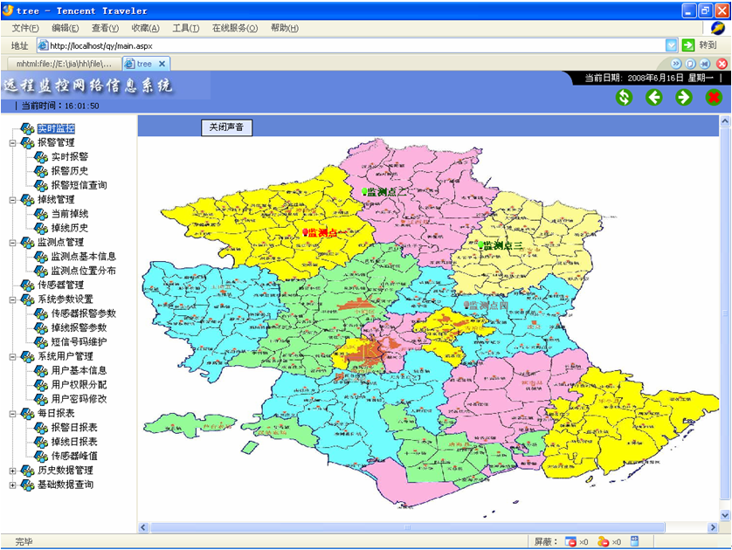Click the green back arrow icon

coord(653,97)
